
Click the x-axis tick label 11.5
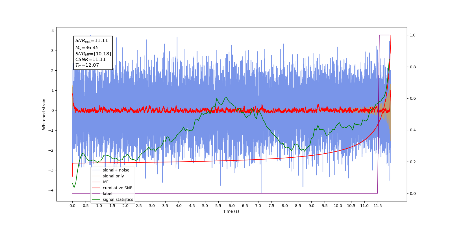[378, 206]
